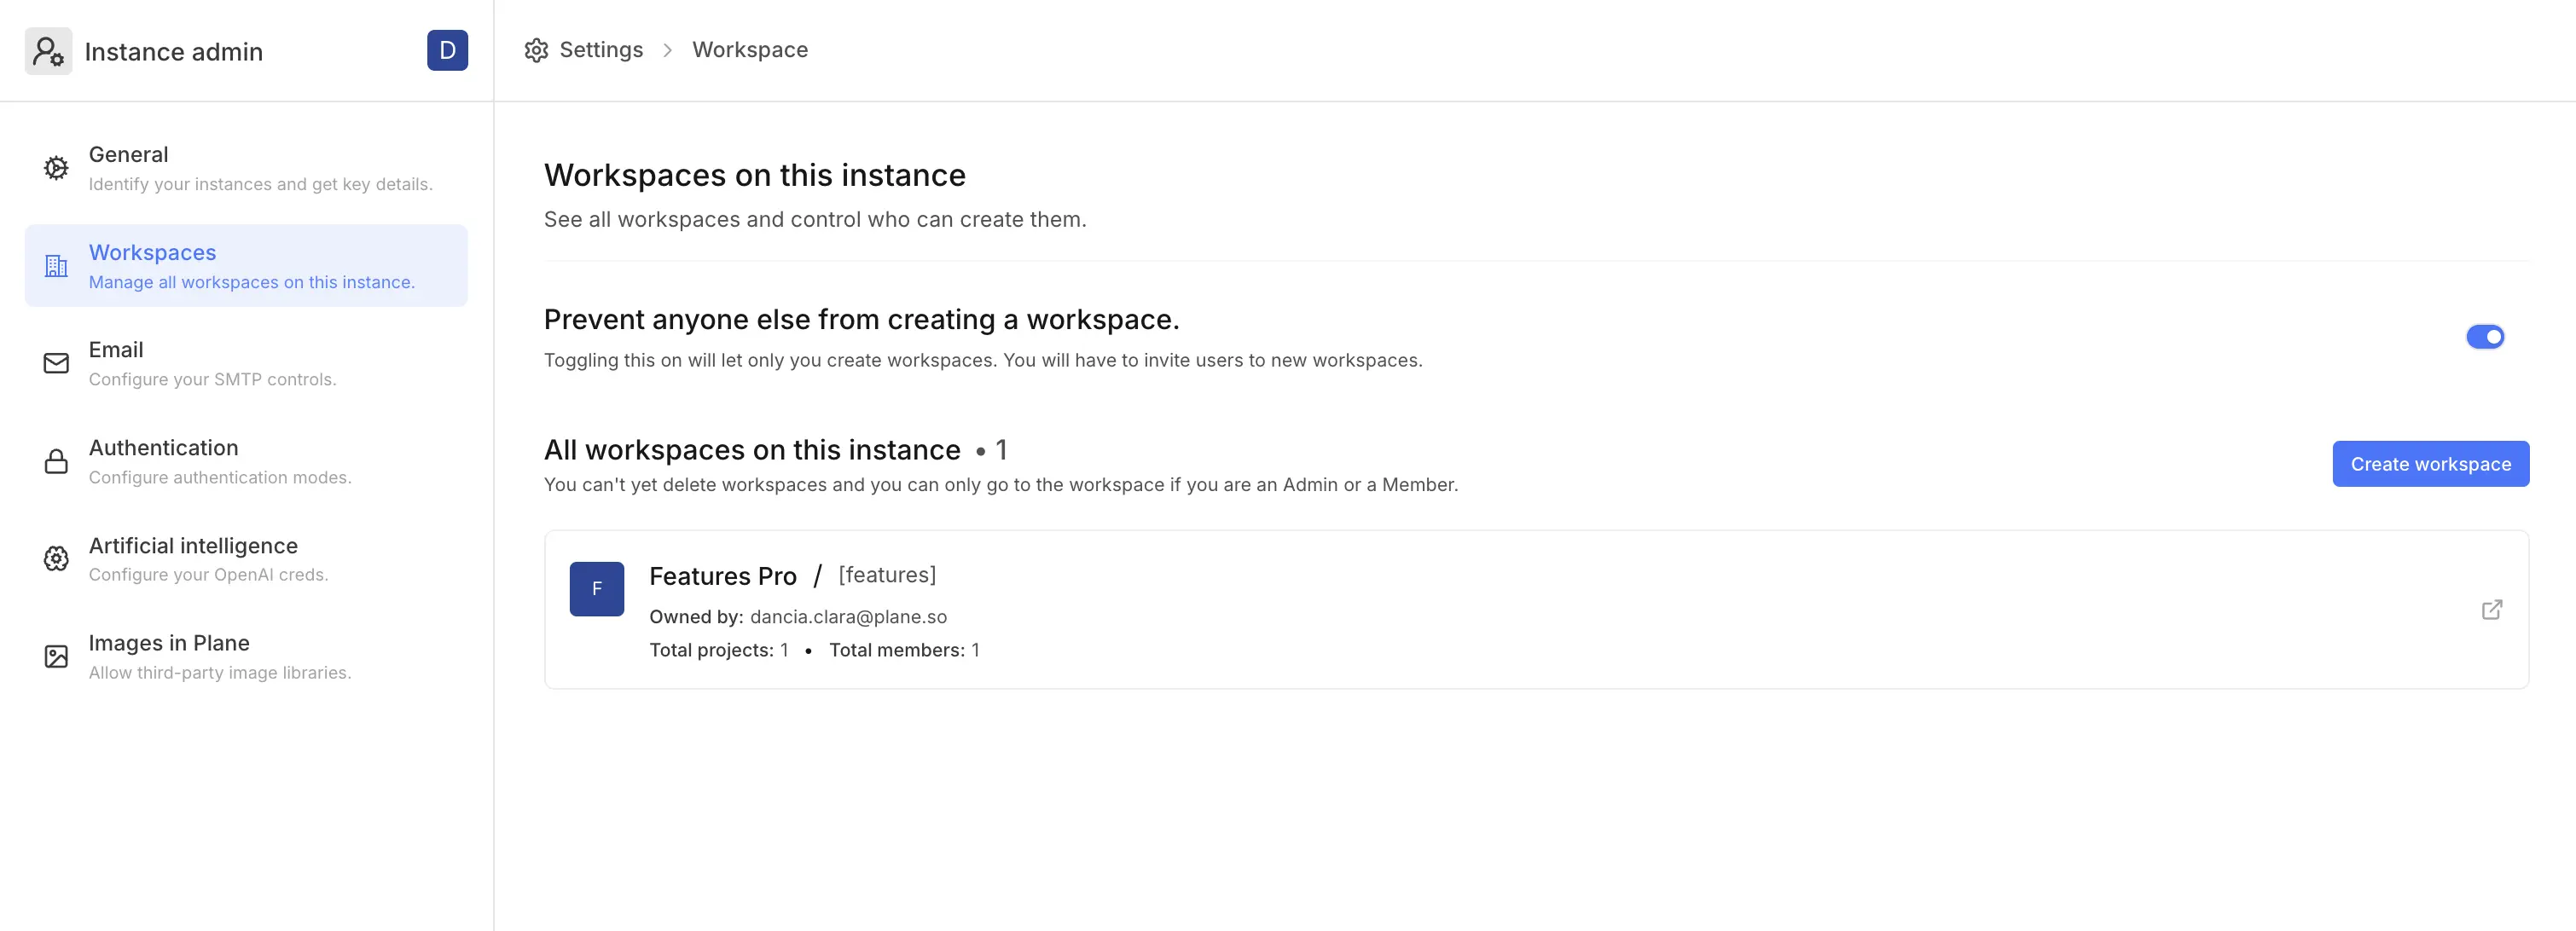Open Authentication settings page
Image resolution: width=2576 pixels, height=931 pixels.
click(220, 461)
